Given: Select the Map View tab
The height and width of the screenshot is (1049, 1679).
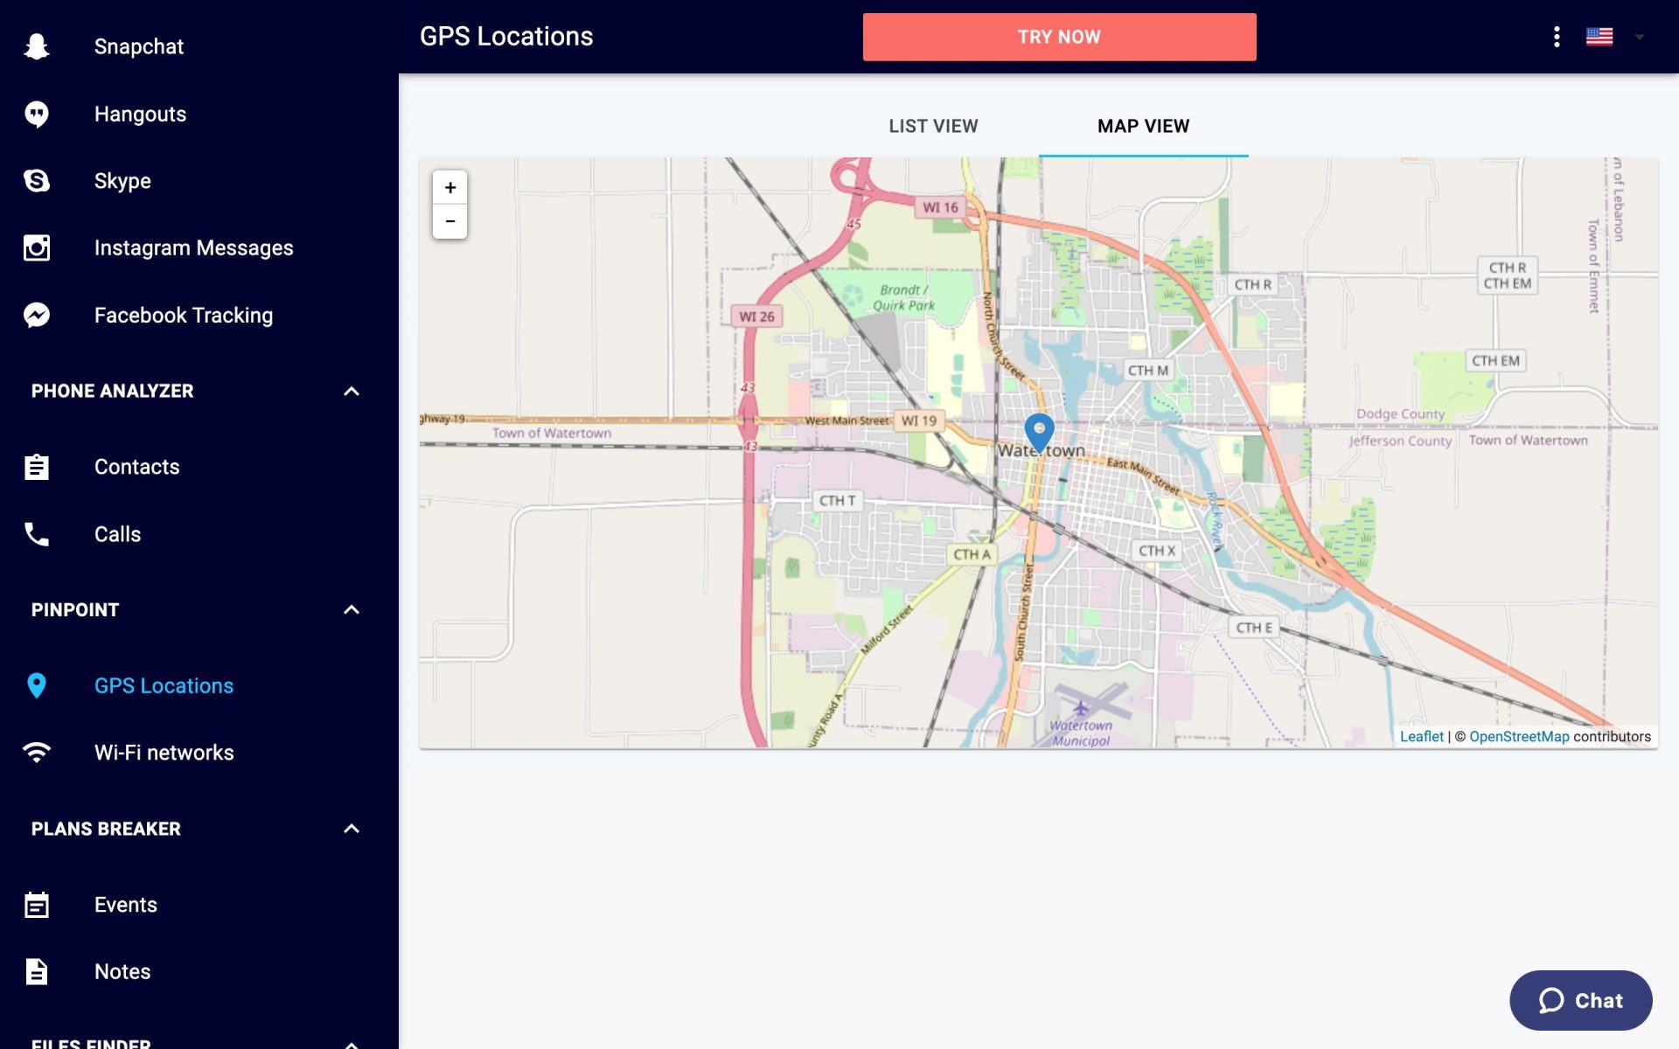Looking at the screenshot, I should click(1143, 126).
